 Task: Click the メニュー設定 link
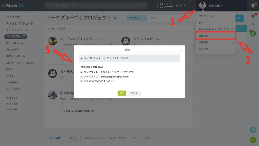[x=12, y=104]
